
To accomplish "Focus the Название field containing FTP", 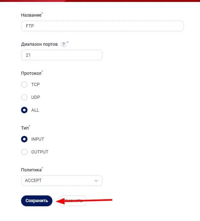I will [x=102, y=26].
